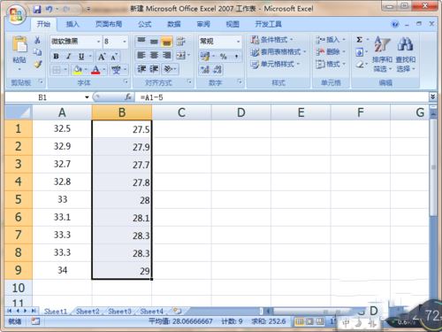Switch to Insert ribbon tab
Image resolution: width=442 pixels, height=332 pixels.
(x=72, y=24)
